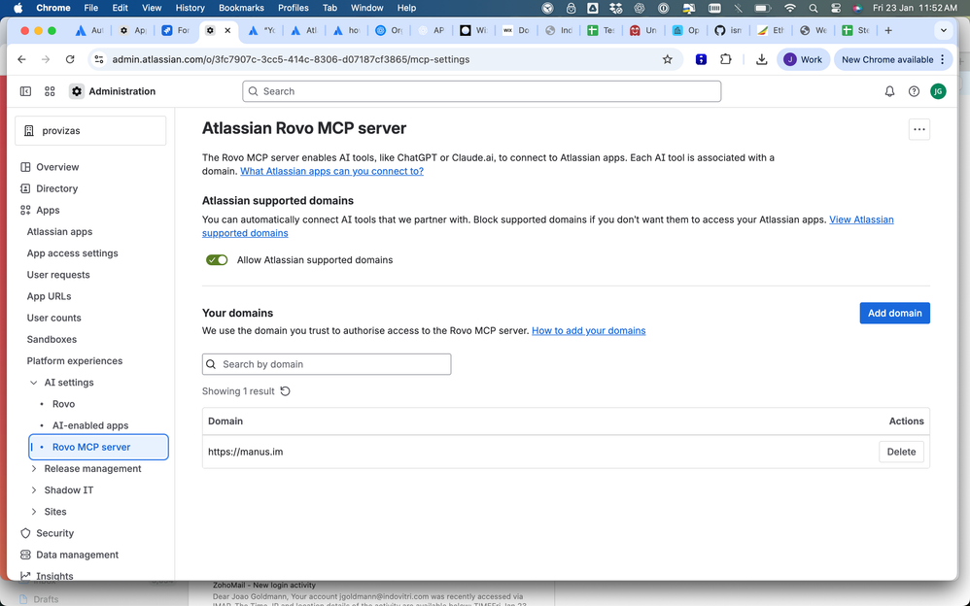The width and height of the screenshot is (970, 606).
Task: Go back to the previous page
Action: pyautogui.click(x=21, y=59)
